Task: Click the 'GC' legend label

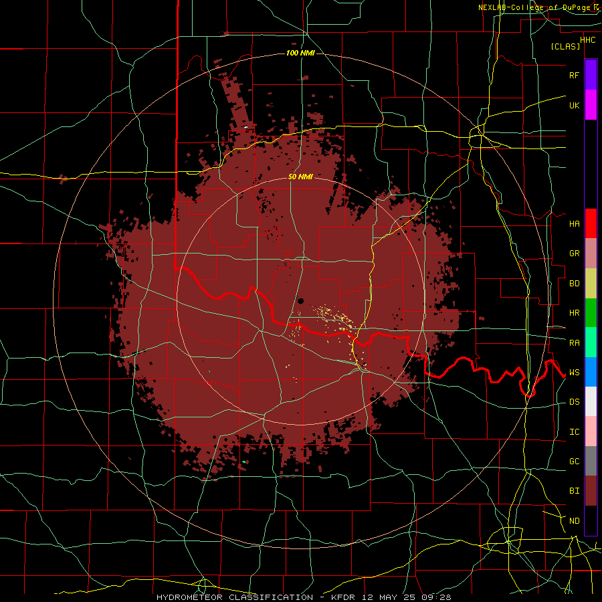Action: click(x=574, y=461)
